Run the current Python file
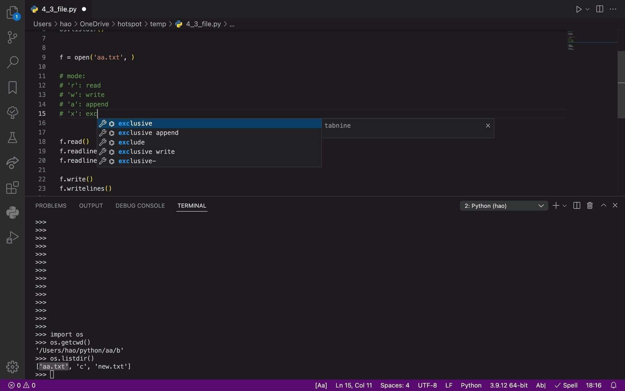The image size is (625, 391). click(579, 9)
